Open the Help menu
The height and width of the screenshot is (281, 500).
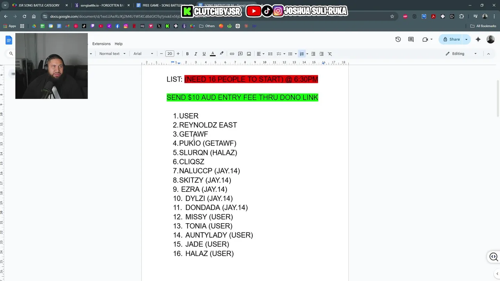pos(118,44)
